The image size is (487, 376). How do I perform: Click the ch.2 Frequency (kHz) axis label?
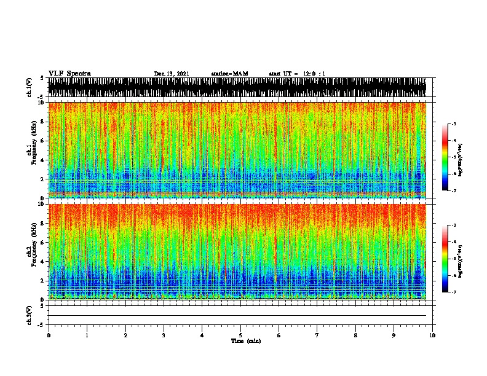click(31, 245)
